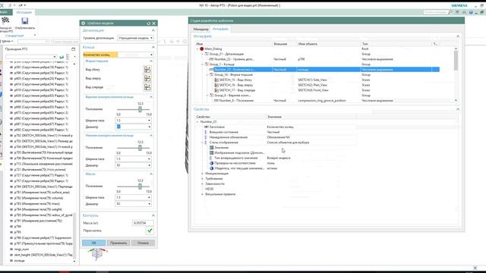Switch to the Interface tab
The width and height of the screenshot is (486, 273).
[220, 29]
